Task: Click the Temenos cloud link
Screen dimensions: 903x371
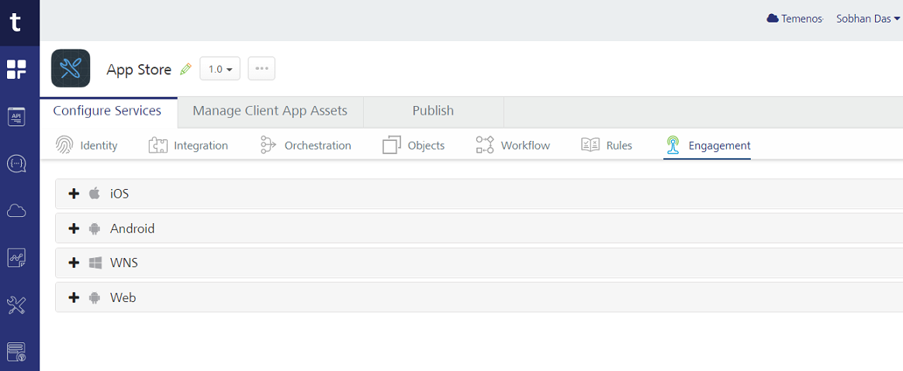Action: pos(794,19)
